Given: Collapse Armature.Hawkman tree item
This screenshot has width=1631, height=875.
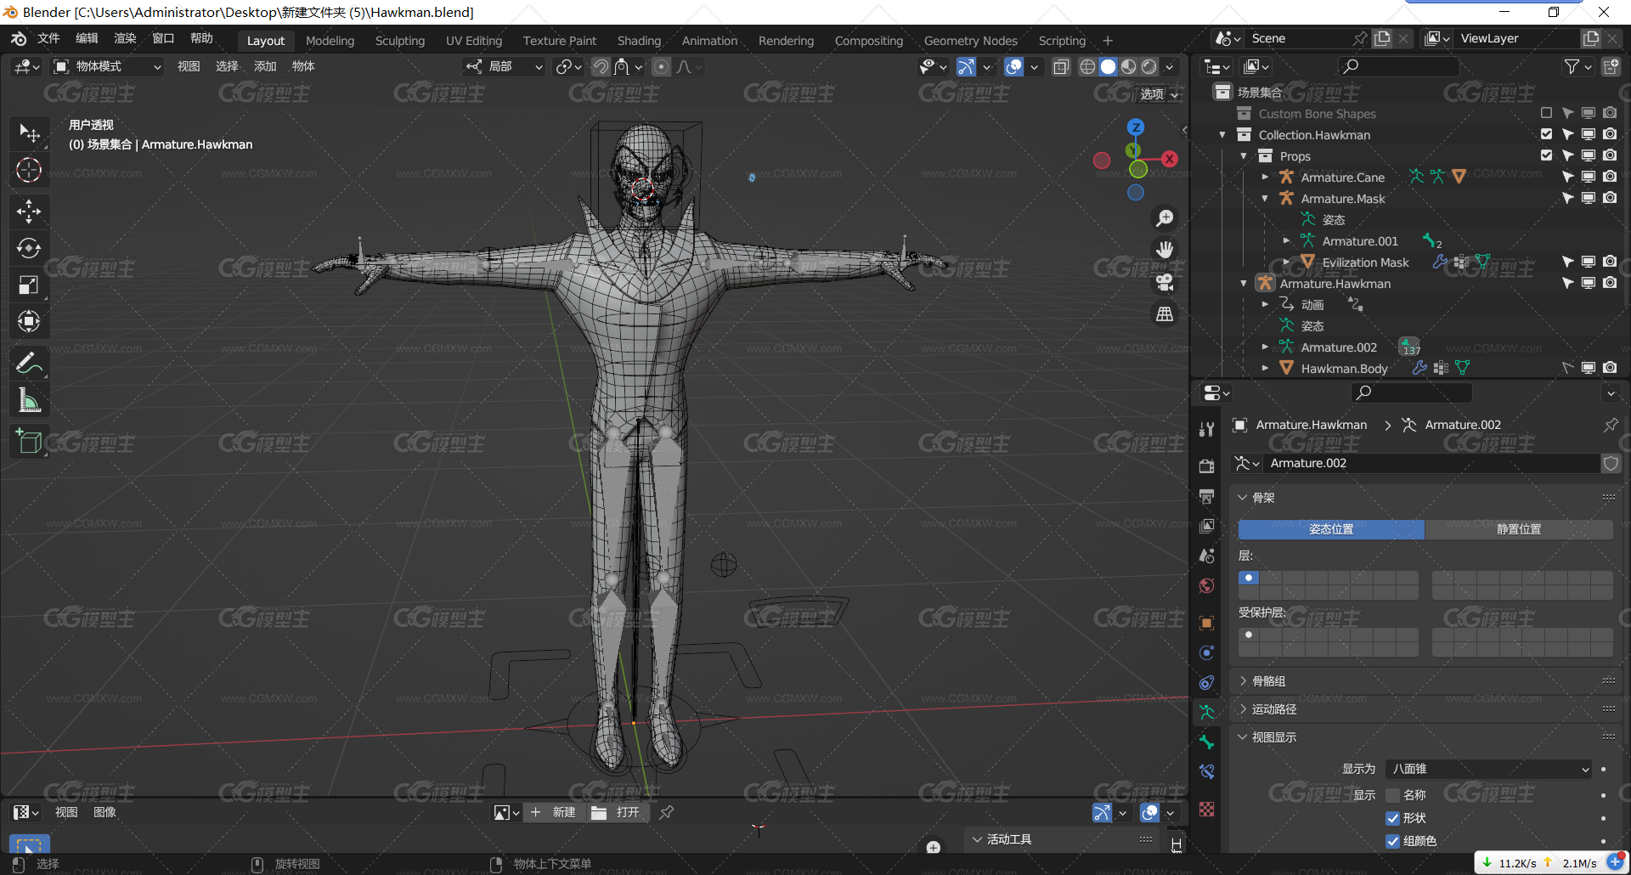Looking at the screenshot, I should (x=1244, y=283).
